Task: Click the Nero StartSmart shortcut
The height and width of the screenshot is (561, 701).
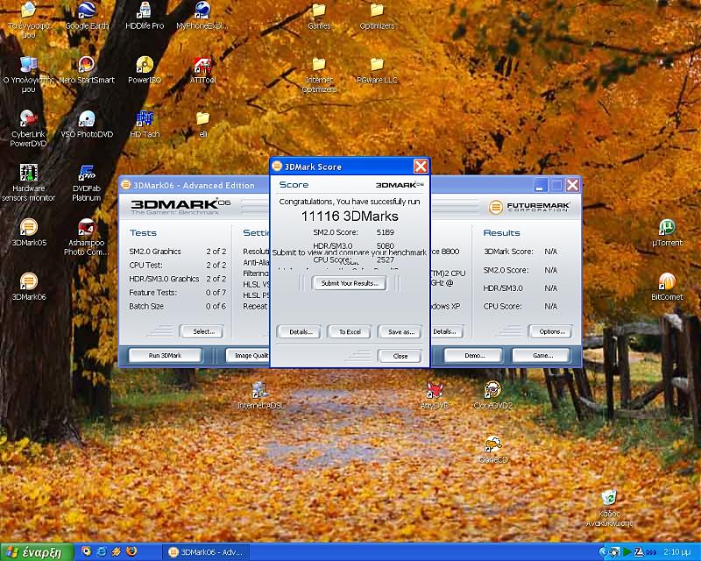Action: click(87, 70)
